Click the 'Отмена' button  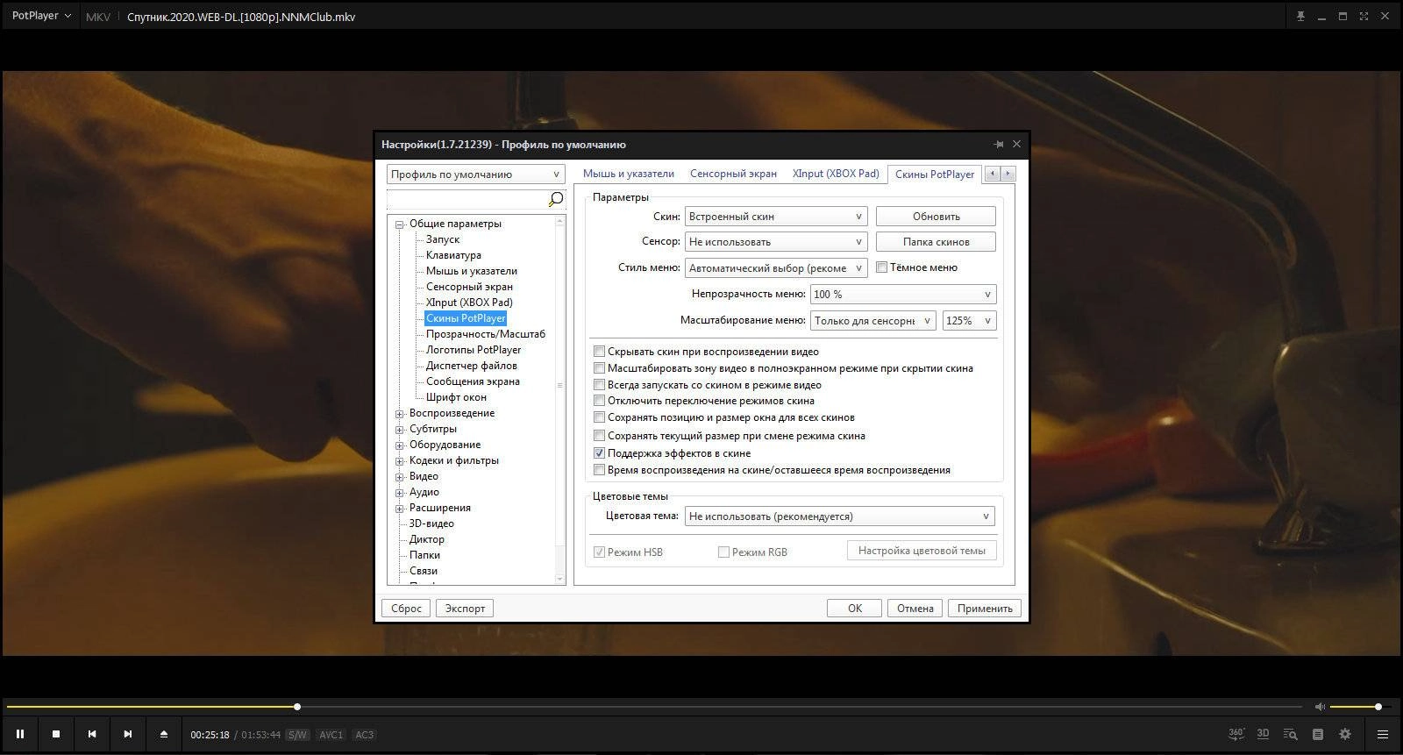tap(915, 609)
